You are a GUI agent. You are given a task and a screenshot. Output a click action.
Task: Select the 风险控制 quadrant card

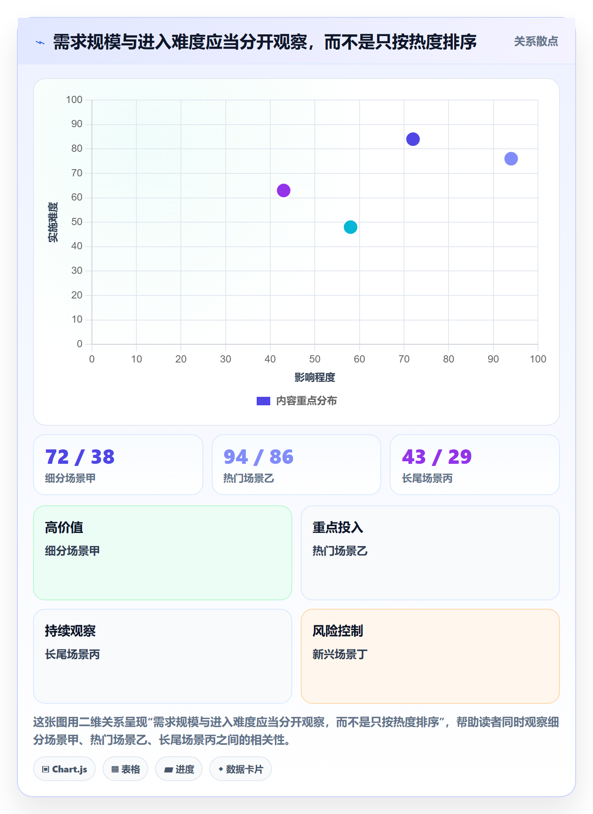pos(430,656)
